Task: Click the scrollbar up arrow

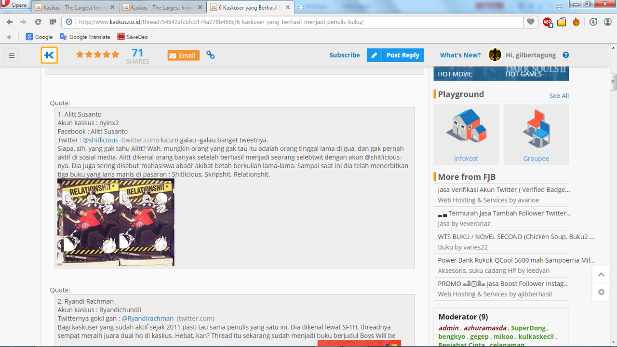Action: tap(613, 48)
